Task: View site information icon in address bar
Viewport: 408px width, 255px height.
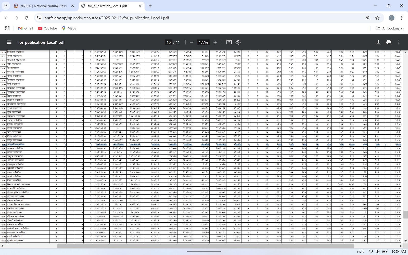Action: [39, 18]
